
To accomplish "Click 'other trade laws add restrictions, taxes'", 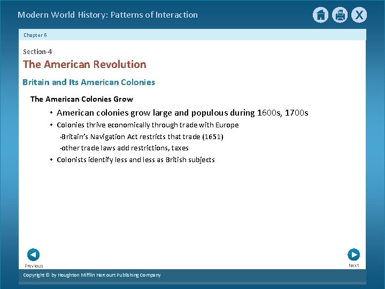I will coord(124,148).
